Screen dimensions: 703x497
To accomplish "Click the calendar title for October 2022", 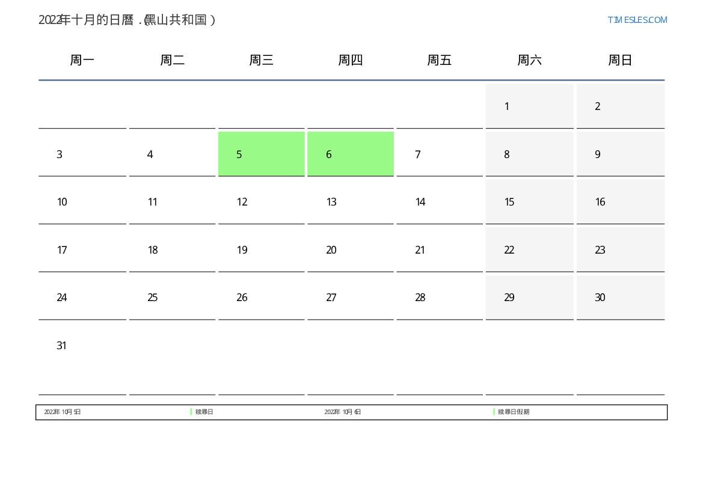I will click(127, 20).
